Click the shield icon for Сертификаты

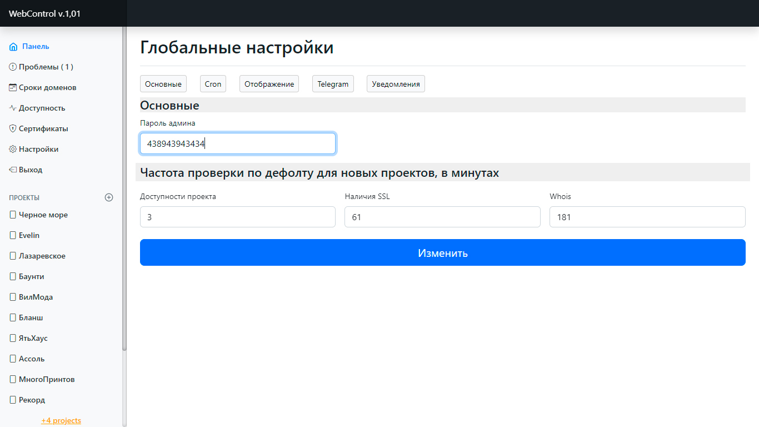point(13,128)
